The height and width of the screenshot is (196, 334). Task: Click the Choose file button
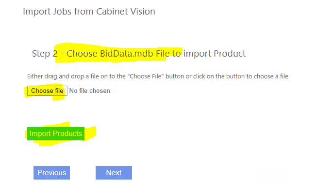47,91
